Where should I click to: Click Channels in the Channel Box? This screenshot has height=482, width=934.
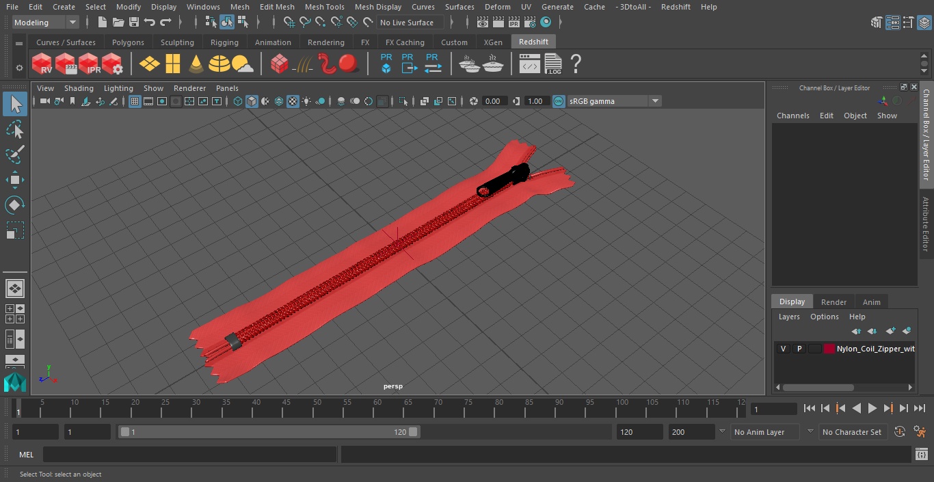pos(793,116)
